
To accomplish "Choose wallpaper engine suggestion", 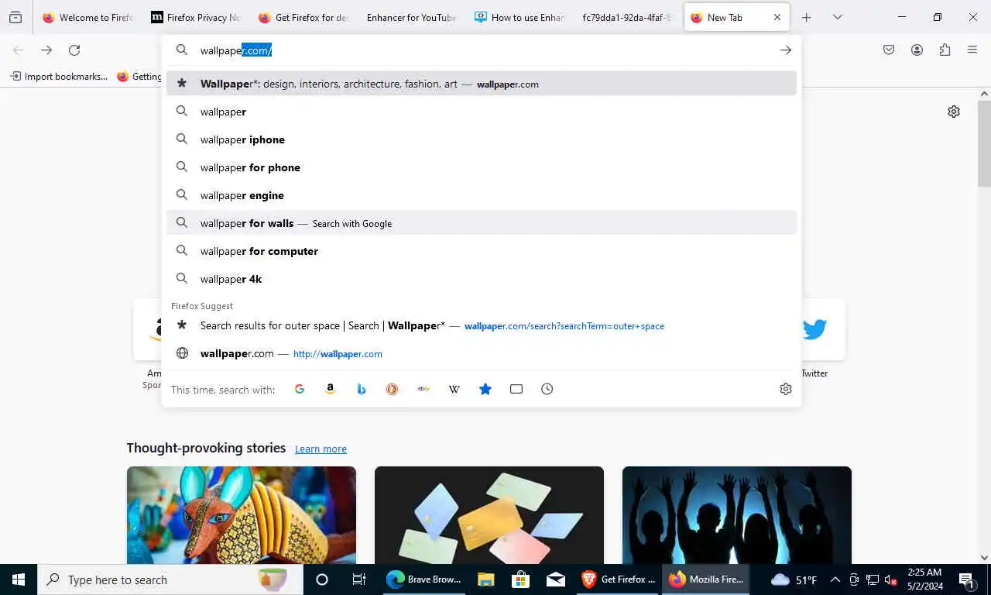I will (x=482, y=195).
